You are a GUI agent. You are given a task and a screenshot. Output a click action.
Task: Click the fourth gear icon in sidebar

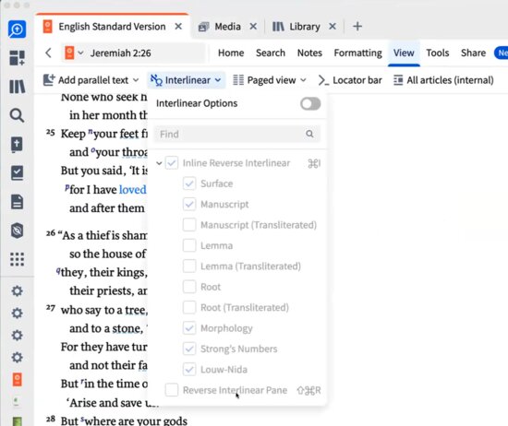[17, 357]
